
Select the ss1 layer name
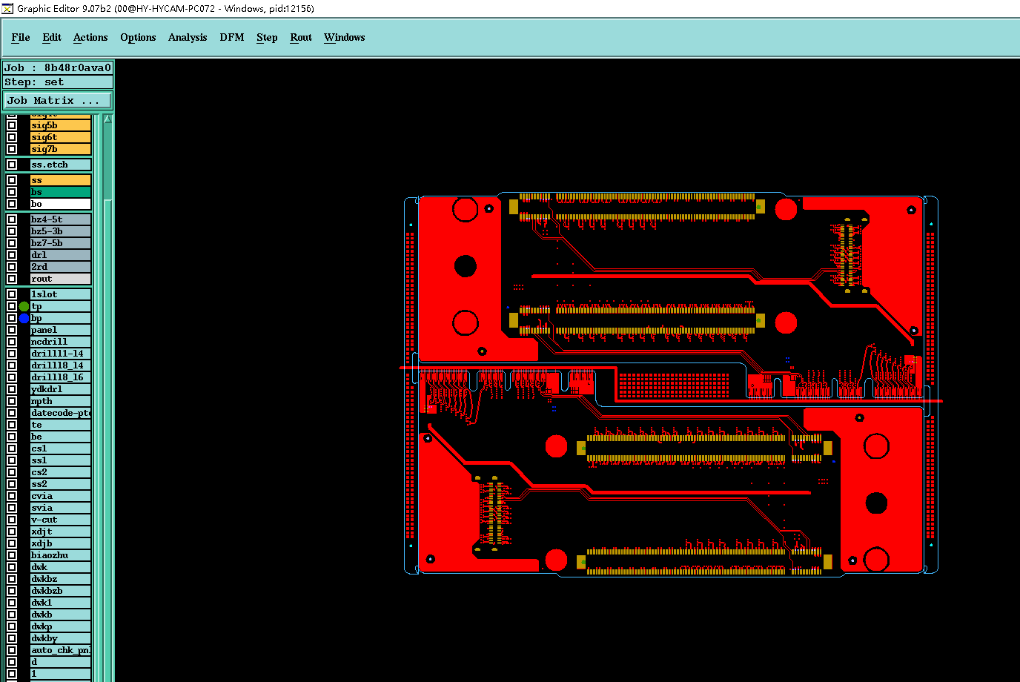(61, 460)
